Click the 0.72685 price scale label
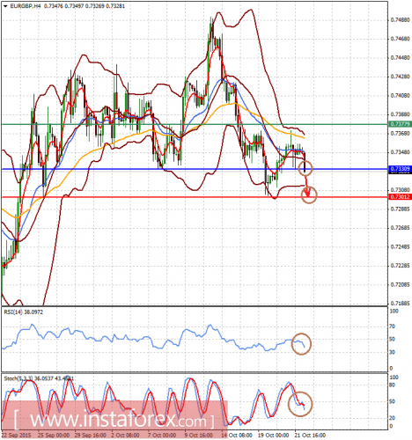The width and height of the screenshot is (412, 440). (x=401, y=228)
